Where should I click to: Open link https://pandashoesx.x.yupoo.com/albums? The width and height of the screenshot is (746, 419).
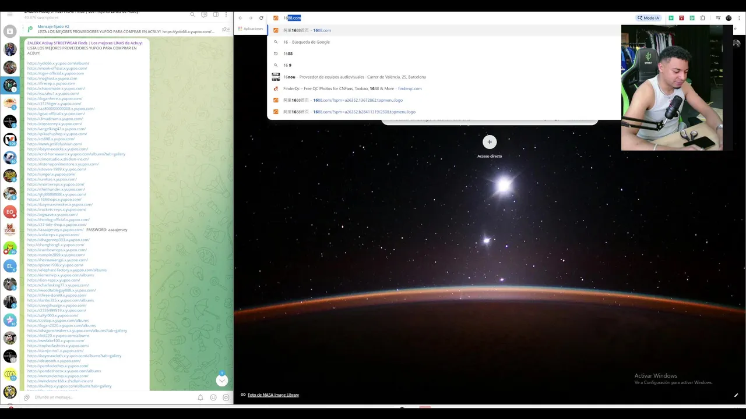64,371
